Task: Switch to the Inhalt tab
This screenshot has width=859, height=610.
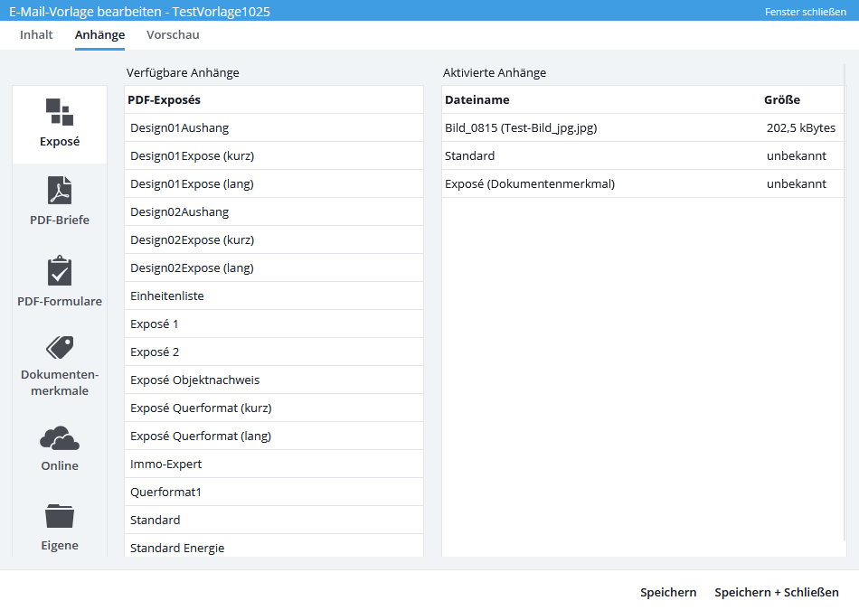Action: [36, 35]
